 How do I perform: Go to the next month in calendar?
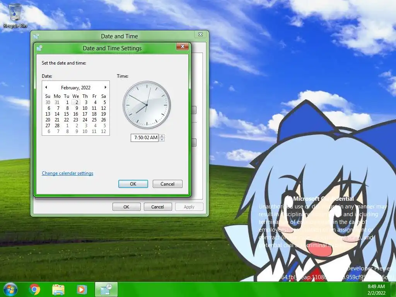105,87
